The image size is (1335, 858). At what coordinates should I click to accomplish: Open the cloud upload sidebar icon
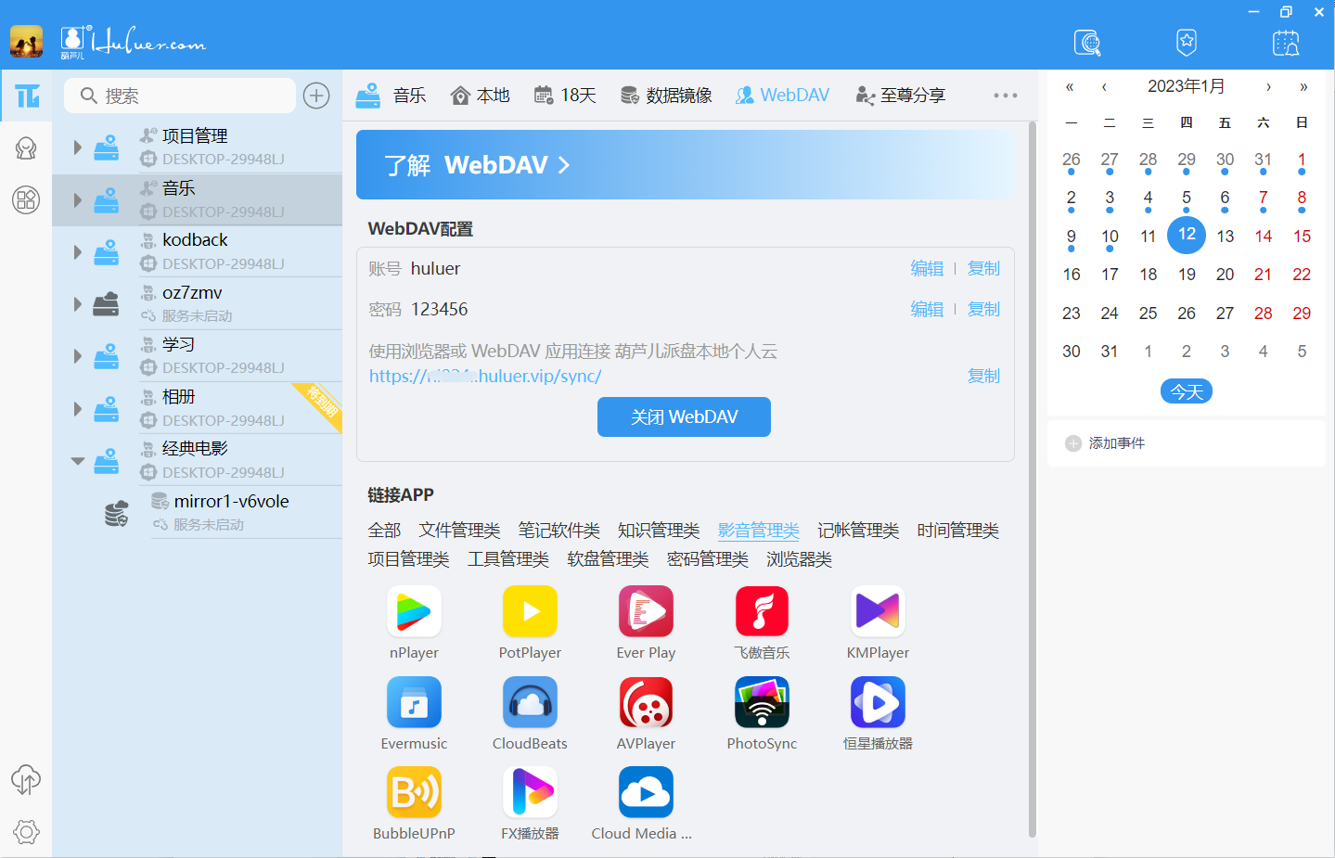pos(26,780)
